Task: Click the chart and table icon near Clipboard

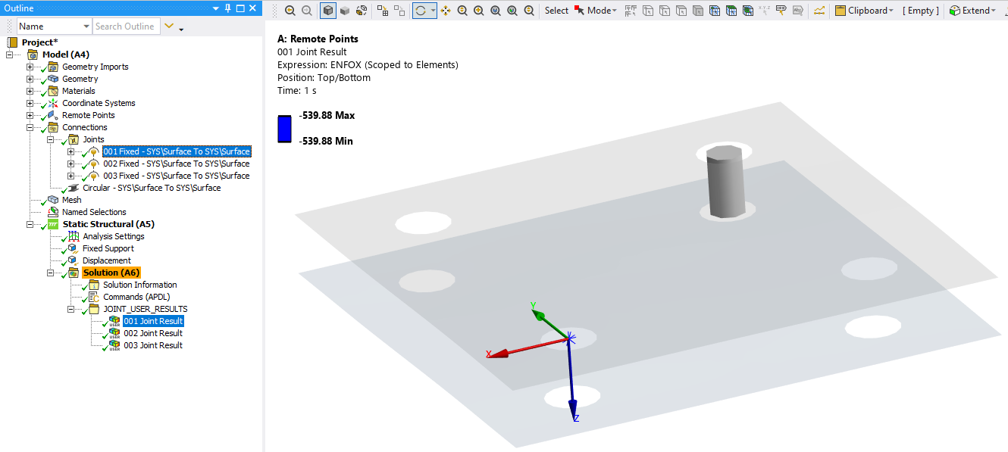Action: [x=819, y=11]
